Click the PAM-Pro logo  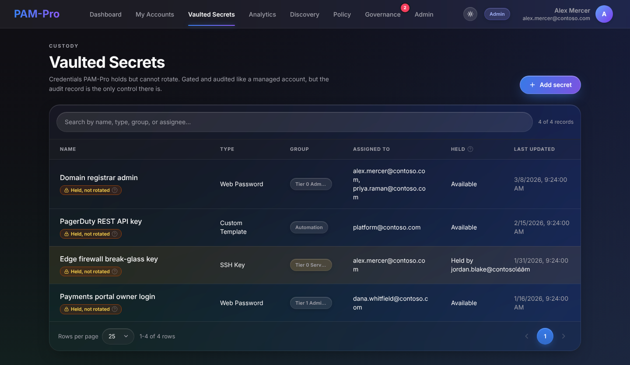click(x=37, y=14)
